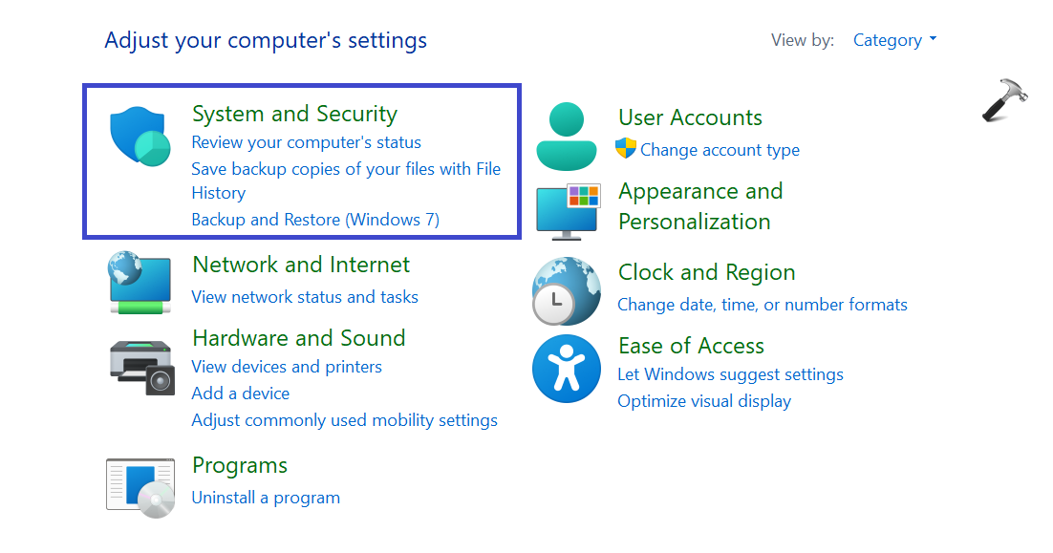View network status and tasks
1053x553 pixels.
[x=305, y=297]
